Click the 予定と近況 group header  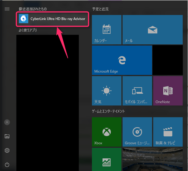(100, 9)
